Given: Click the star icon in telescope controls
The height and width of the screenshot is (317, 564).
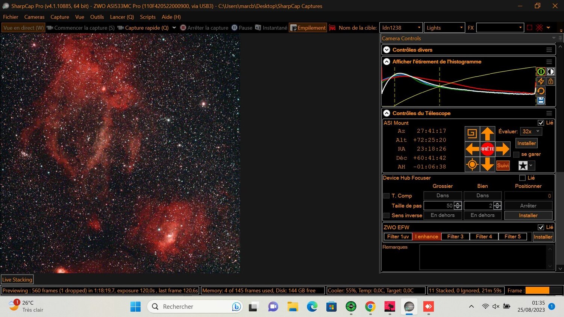Looking at the screenshot, I should [x=523, y=165].
